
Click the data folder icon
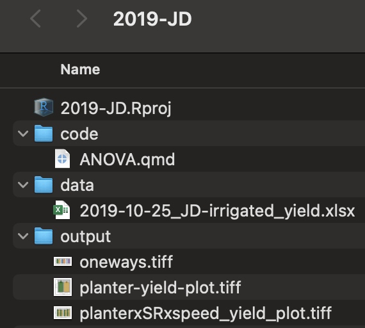[x=44, y=184]
